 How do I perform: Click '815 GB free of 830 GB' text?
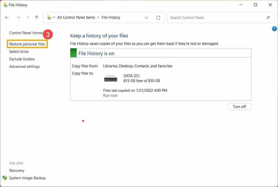[142, 81]
